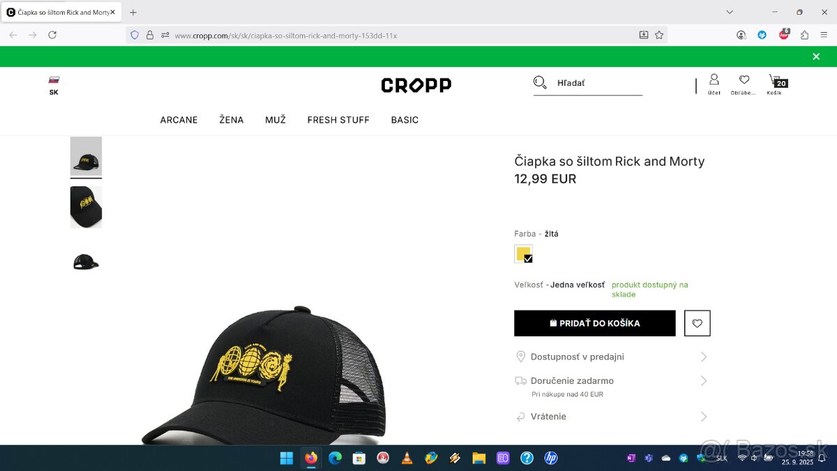Viewport: 837px width, 471px height.
Task: Click Pridať do košíka button
Action: [x=595, y=323]
